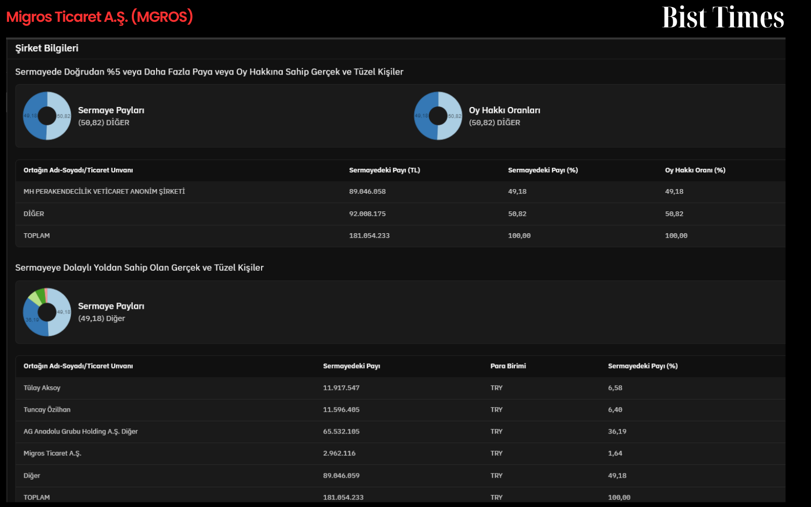Click the Bist Times logo

pos(723,18)
